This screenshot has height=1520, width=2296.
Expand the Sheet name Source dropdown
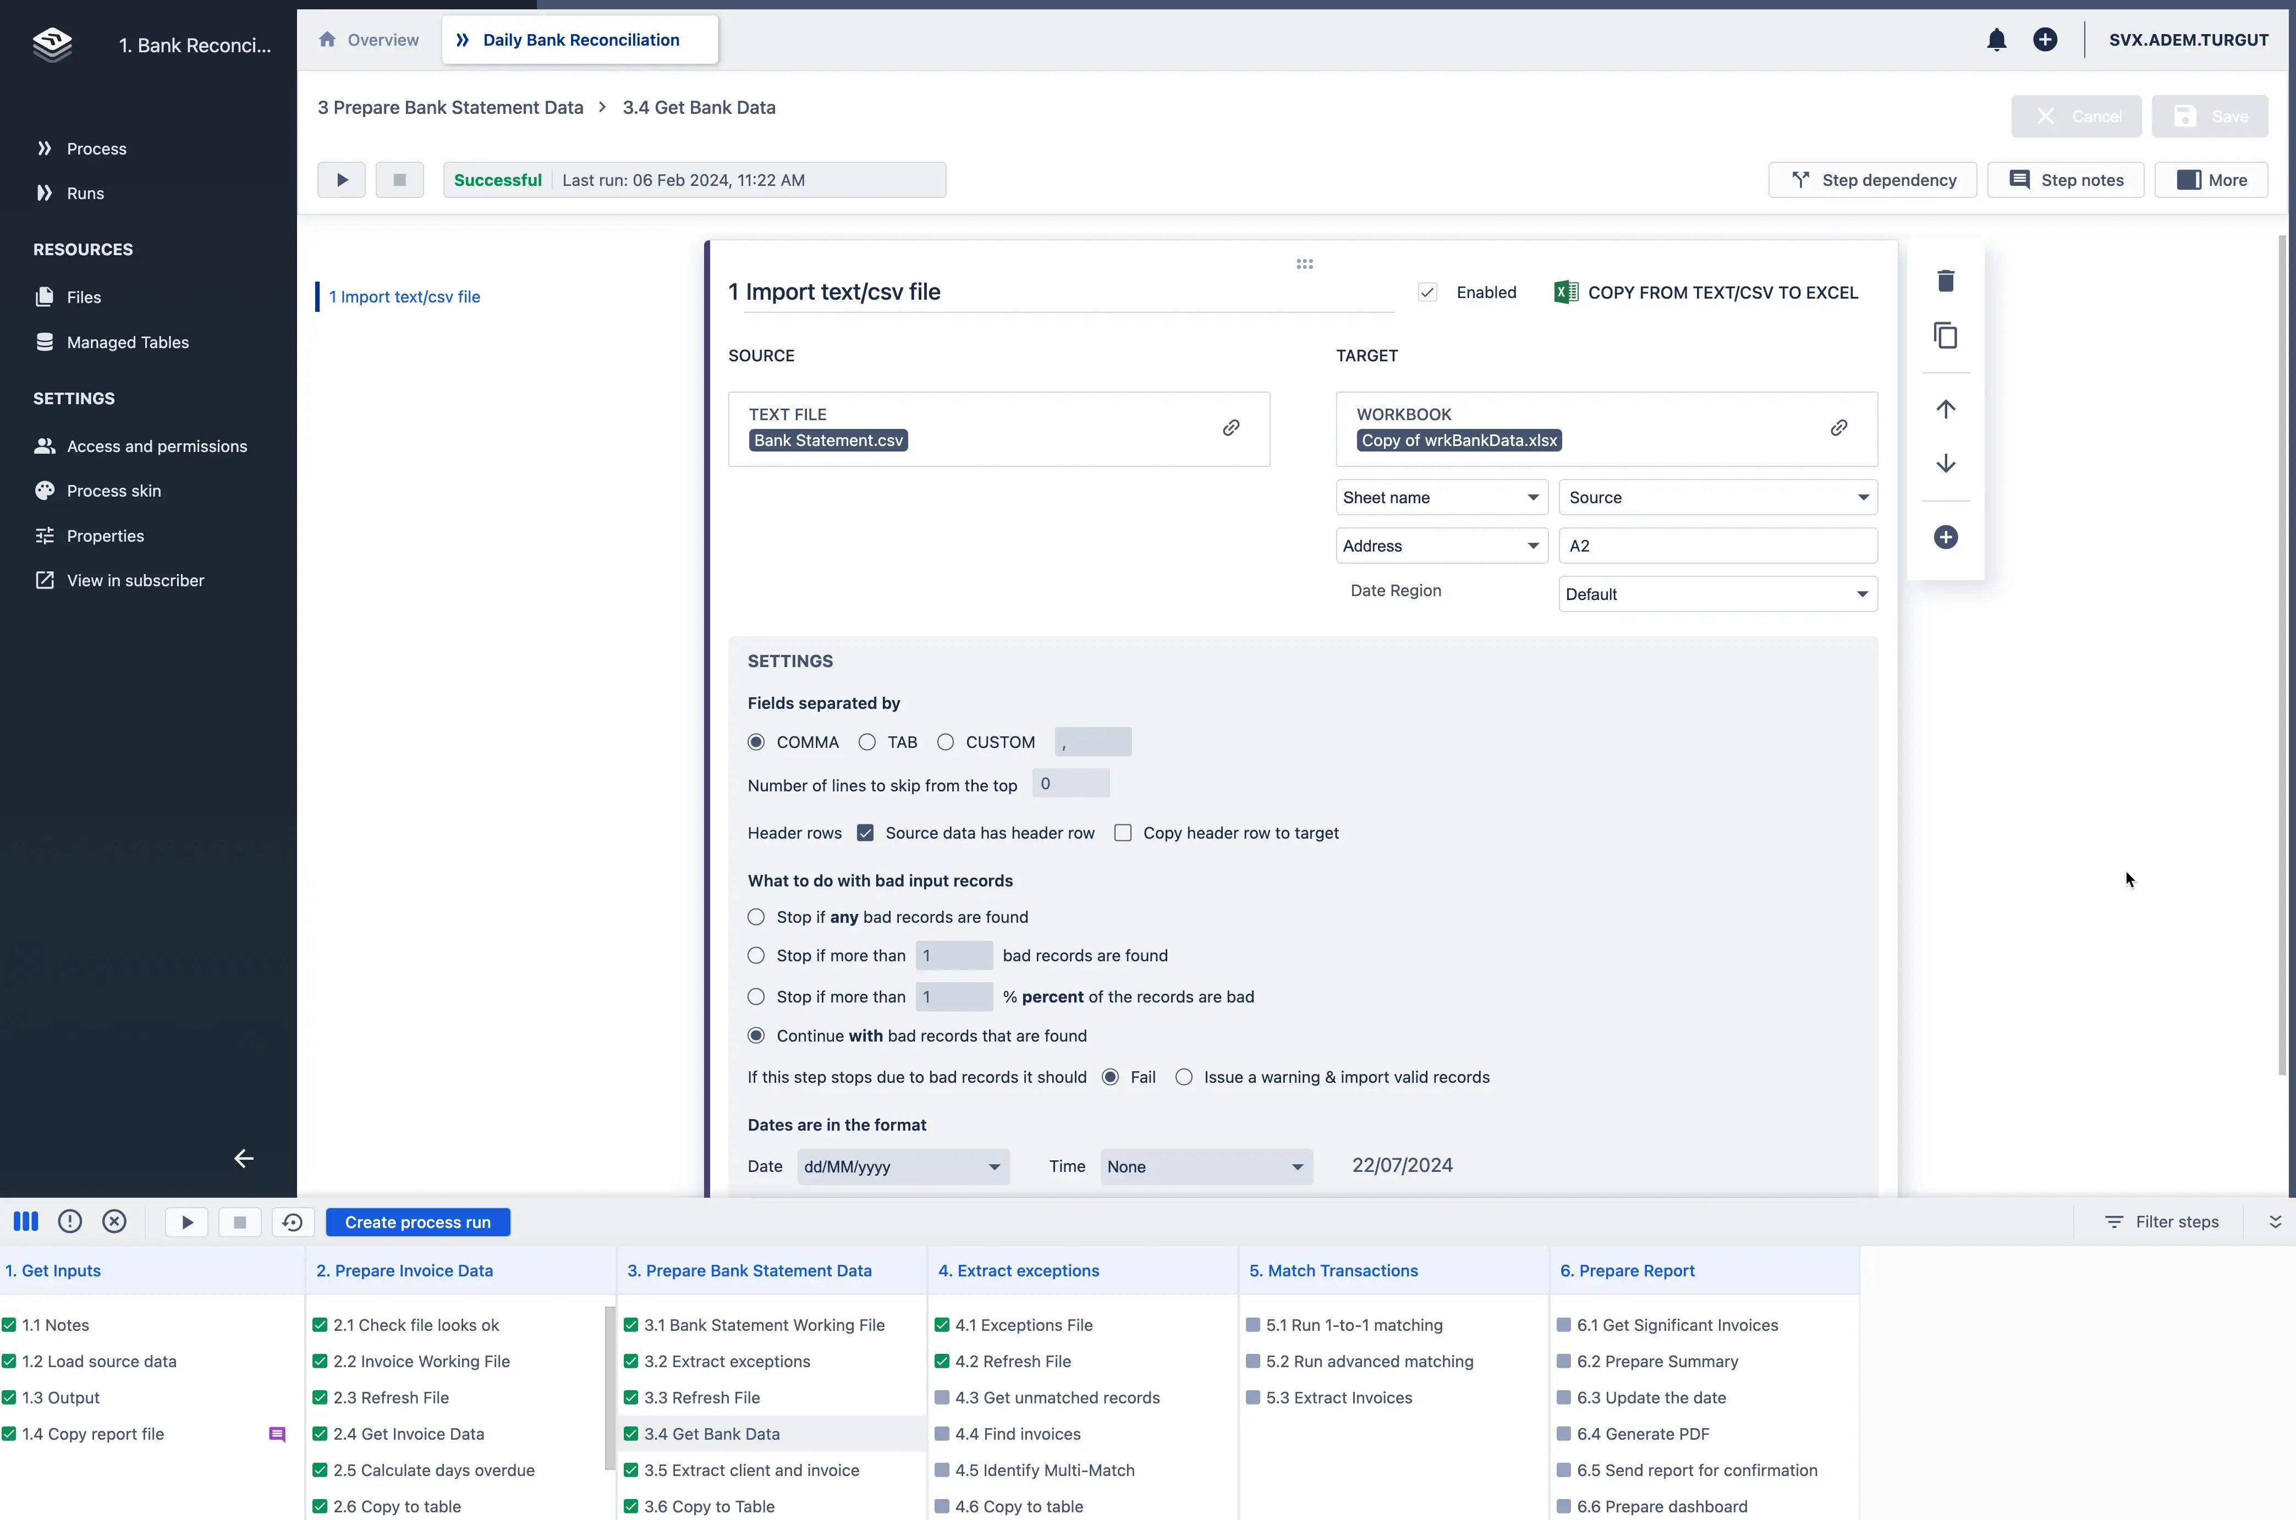[1716, 497]
